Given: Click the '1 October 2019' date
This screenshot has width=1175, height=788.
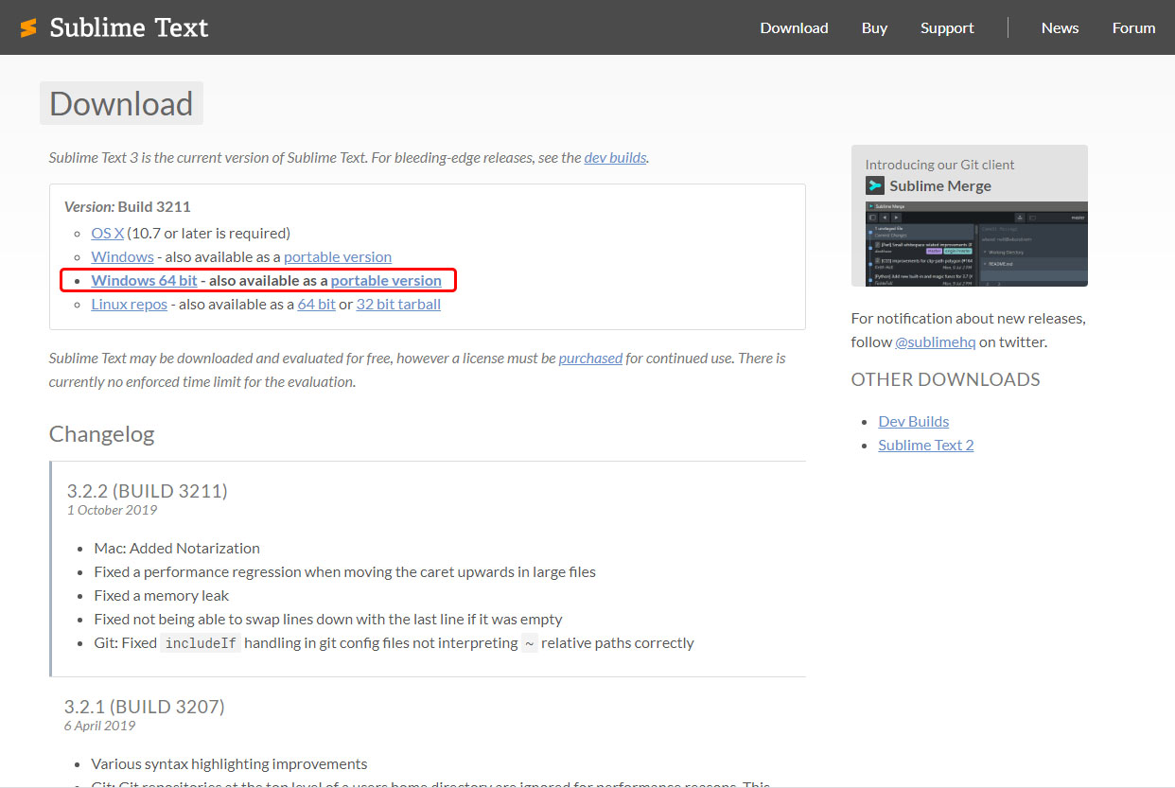Looking at the screenshot, I should tap(112, 510).
